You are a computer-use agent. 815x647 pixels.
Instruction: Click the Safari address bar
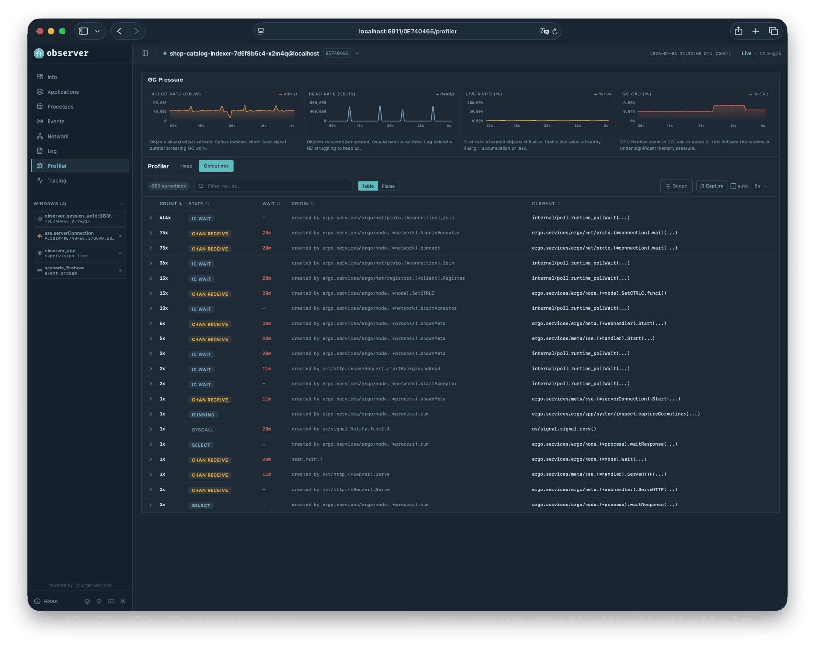(407, 31)
